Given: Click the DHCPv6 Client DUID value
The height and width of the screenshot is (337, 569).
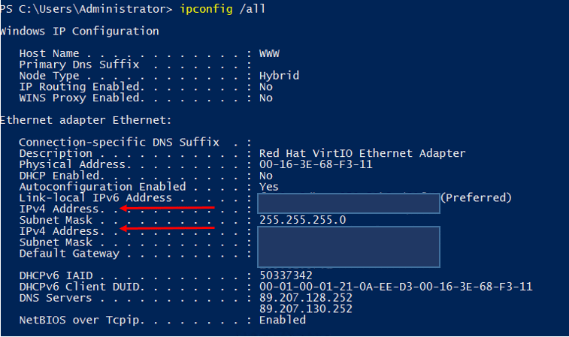Looking at the screenshot, I should (395, 287).
